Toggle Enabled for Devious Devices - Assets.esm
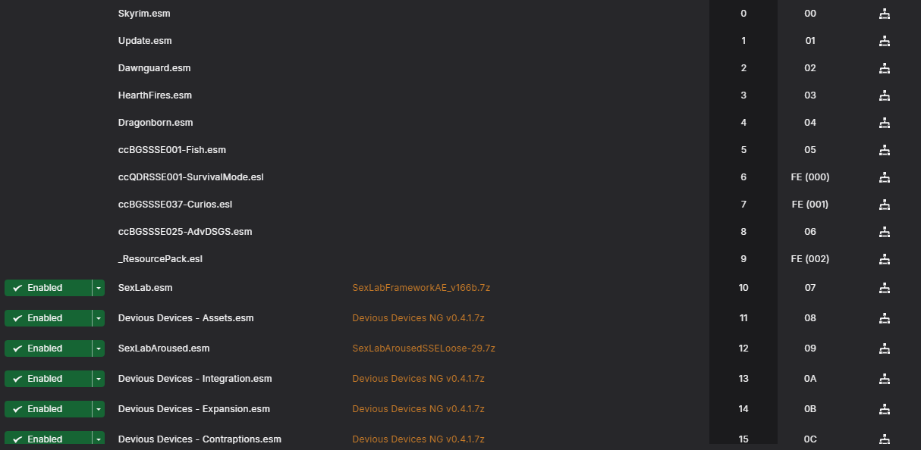 coord(48,318)
